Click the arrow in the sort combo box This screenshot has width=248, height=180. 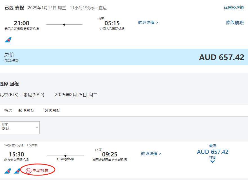click(37, 128)
